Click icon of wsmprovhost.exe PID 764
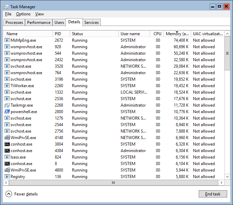Screen dimensions: 233x205 pos(7,73)
